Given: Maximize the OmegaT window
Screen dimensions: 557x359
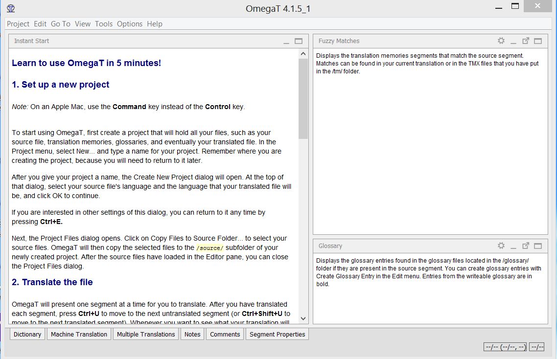Looking at the screenshot, I should [515, 6].
